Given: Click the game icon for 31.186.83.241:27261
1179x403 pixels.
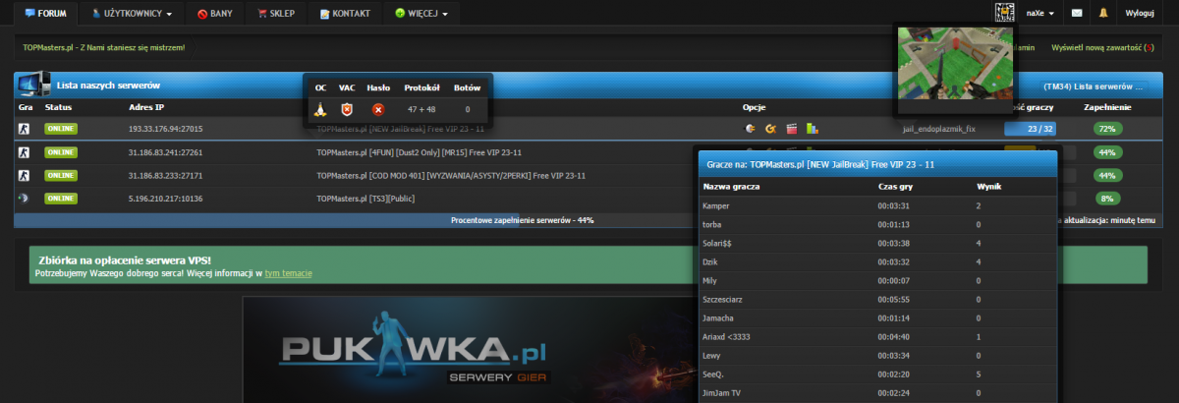Looking at the screenshot, I should (24, 152).
